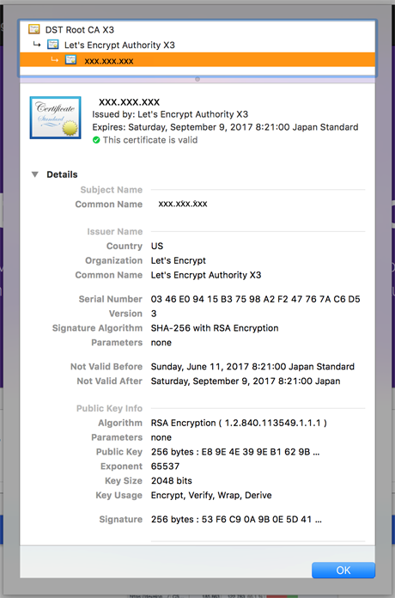Click 'SHA-256 with RSA Encryption' value
The image size is (395, 598).
[x=215, y=328]
